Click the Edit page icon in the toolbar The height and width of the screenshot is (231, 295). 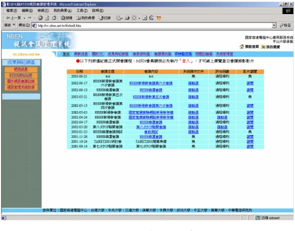(134, 18)
